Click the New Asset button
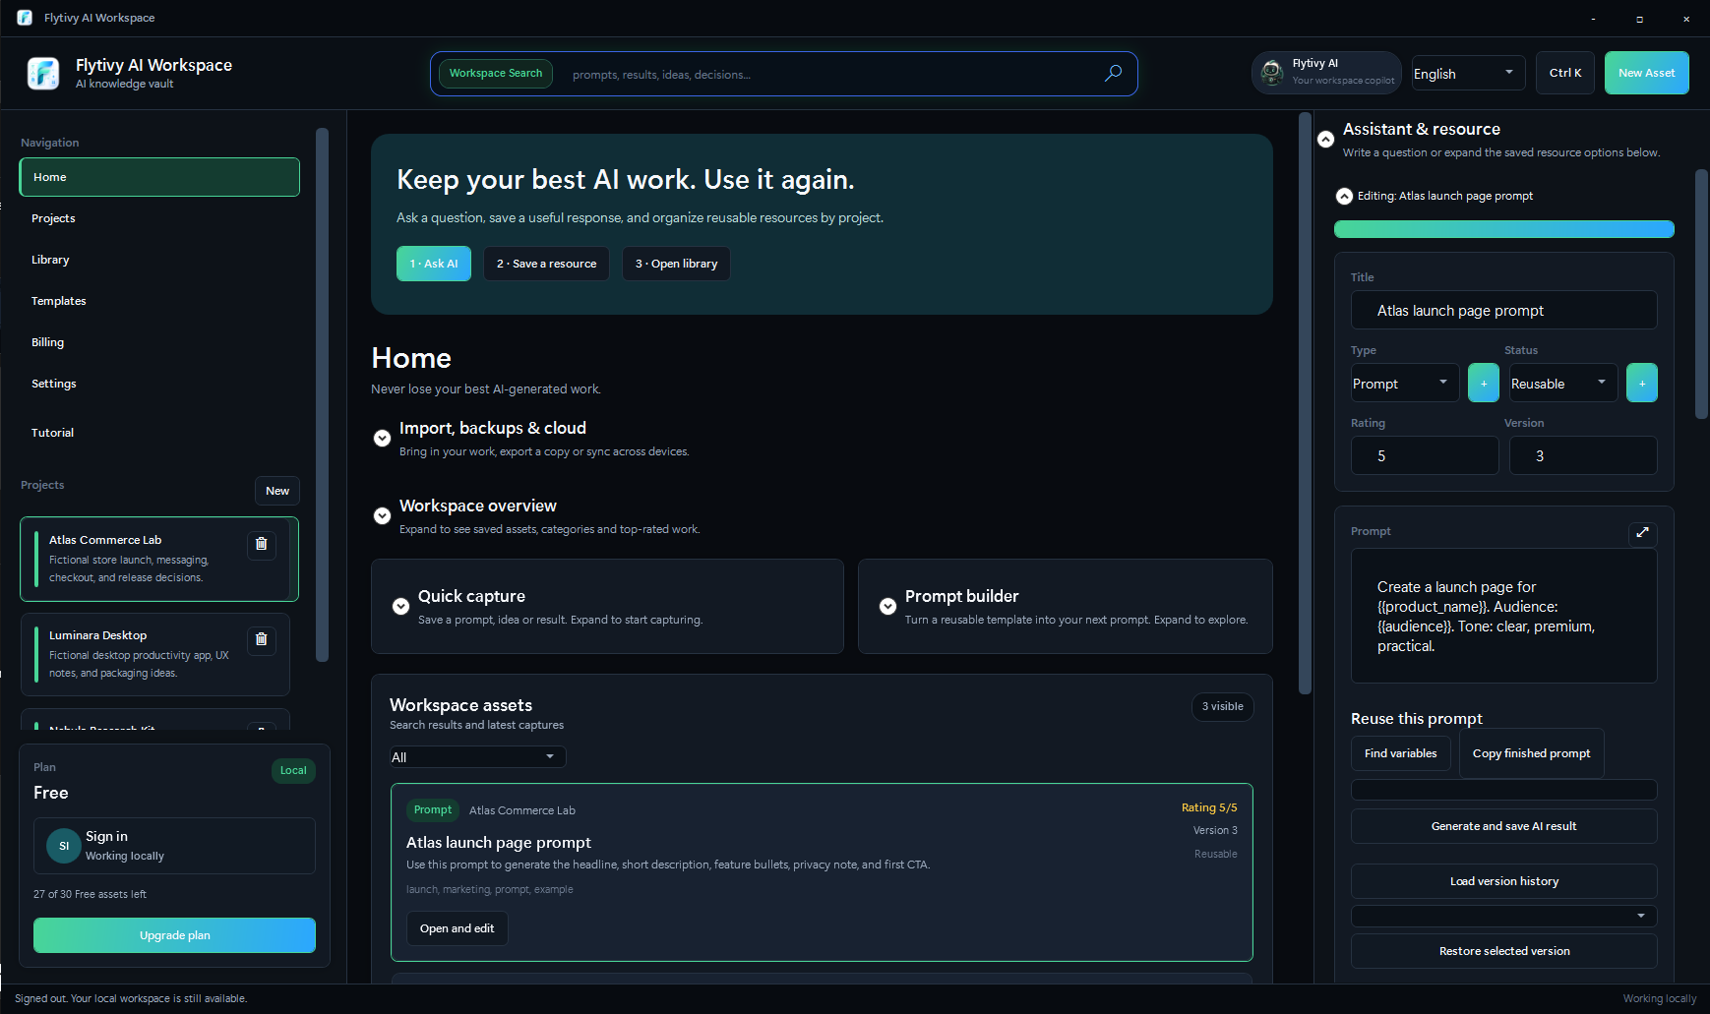The image size is (1710, 1014). (1646, 73)
